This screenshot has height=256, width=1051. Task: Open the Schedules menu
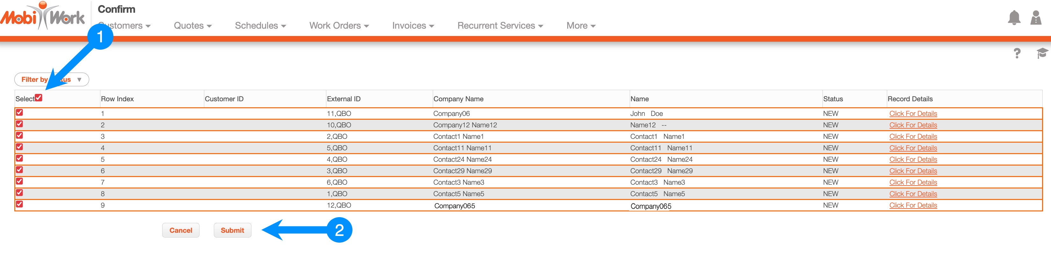click(x=260, y=26)
